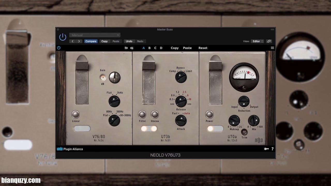Click the Master Buss window title

coord(165,29)
